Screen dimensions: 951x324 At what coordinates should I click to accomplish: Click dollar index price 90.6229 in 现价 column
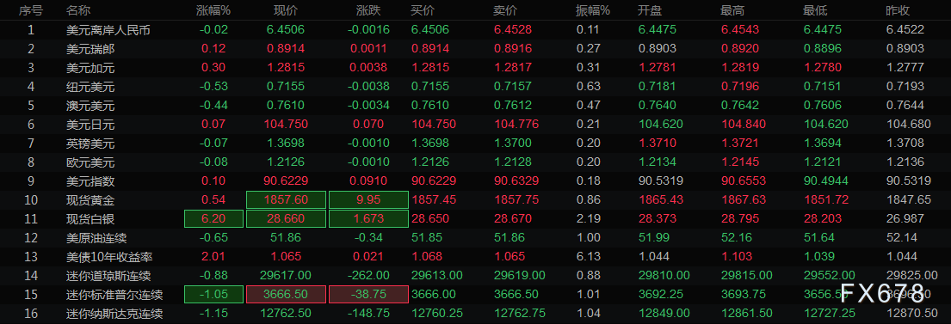click(x=286, y=181)
